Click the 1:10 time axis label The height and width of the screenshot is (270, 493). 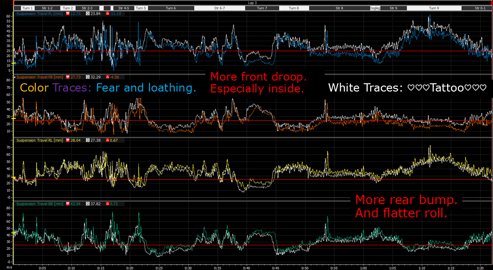coord(422,268)
